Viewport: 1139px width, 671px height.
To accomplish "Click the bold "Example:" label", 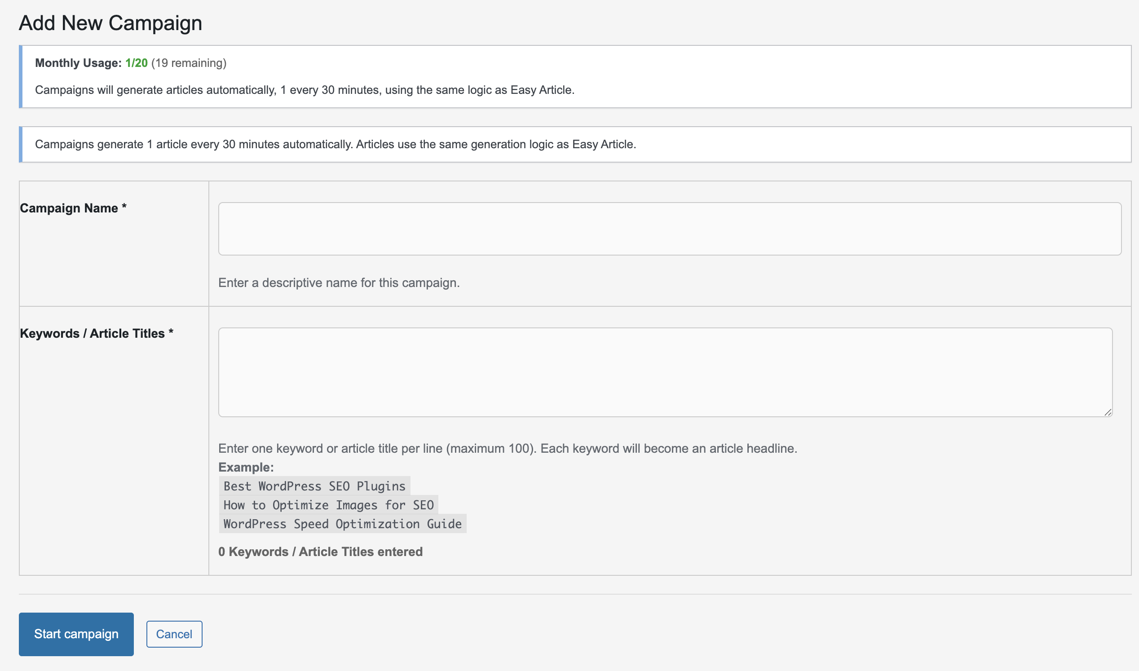I will click(246, 467).
